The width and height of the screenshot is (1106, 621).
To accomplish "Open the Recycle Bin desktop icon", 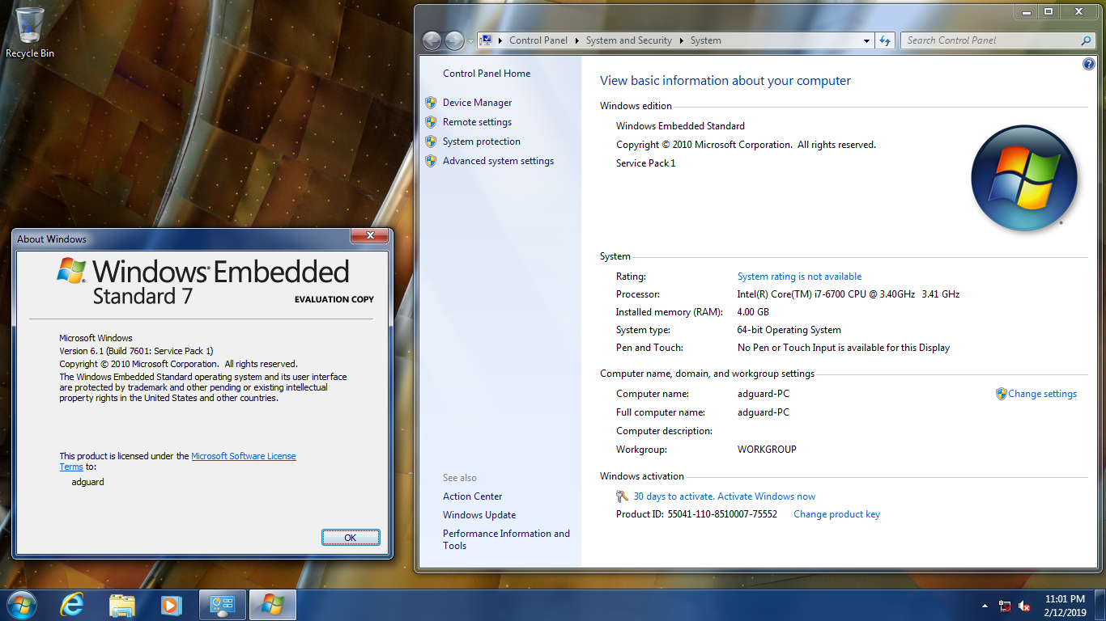I will [30, 32].
